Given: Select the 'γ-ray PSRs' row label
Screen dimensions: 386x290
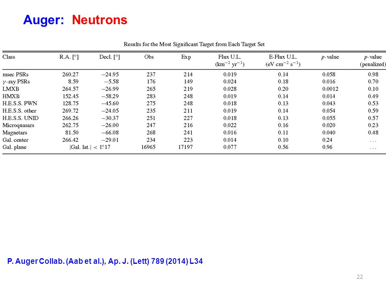Looking at the screenshot, I should click(16, 82).
